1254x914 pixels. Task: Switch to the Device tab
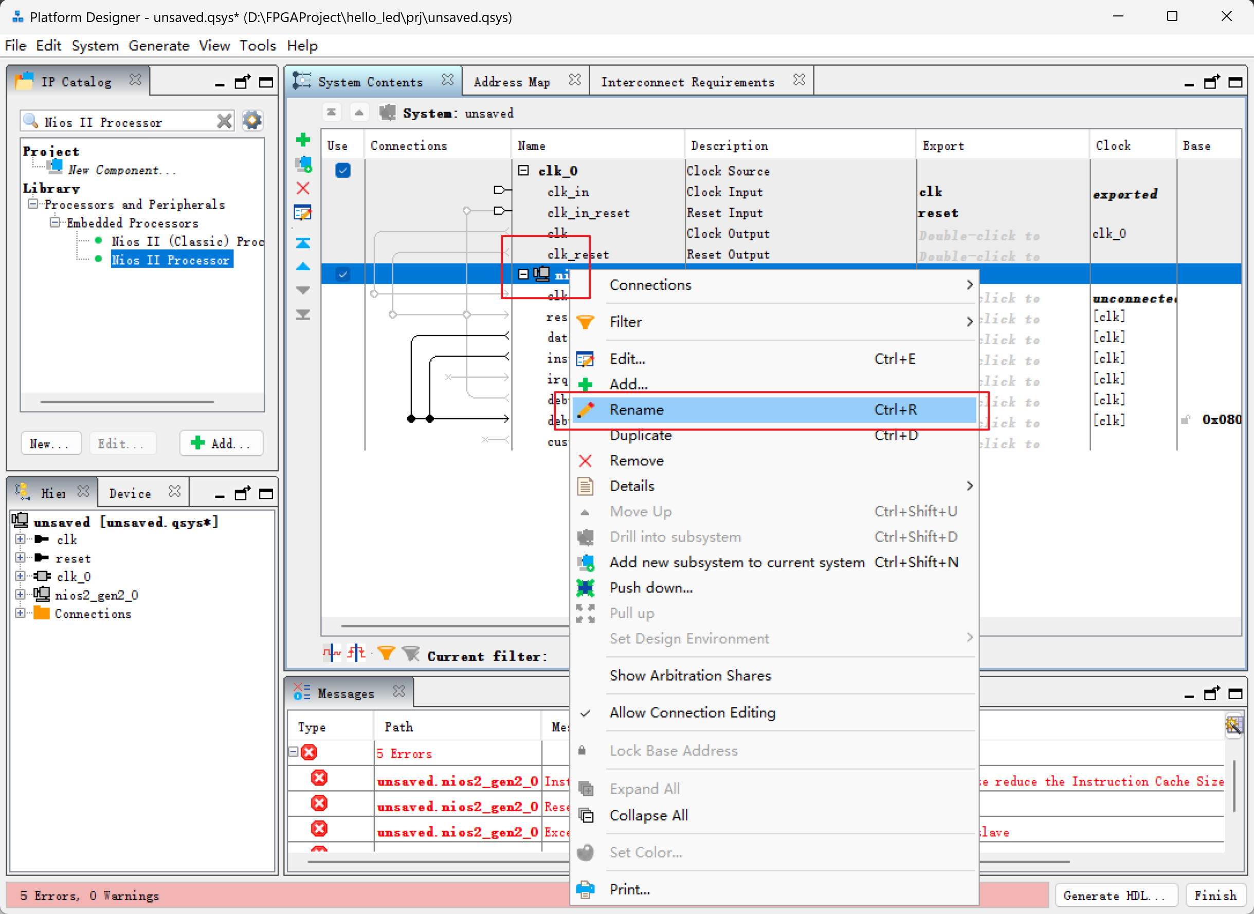(130, 494)
